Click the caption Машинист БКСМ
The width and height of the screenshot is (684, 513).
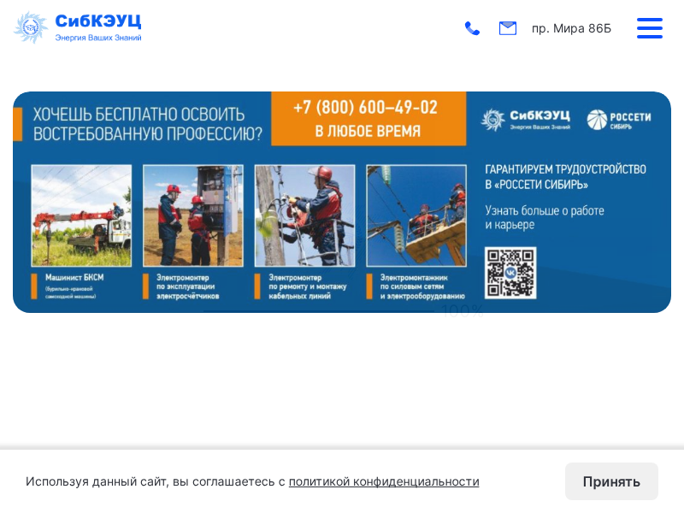coord(74,277)
